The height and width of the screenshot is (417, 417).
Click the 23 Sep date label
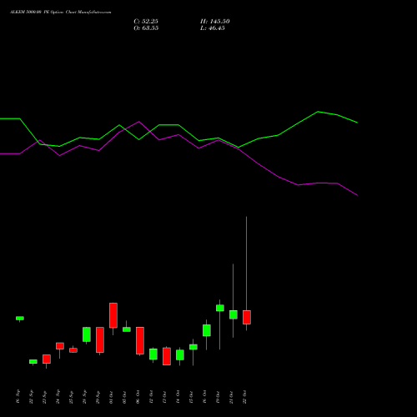[45, 397]
